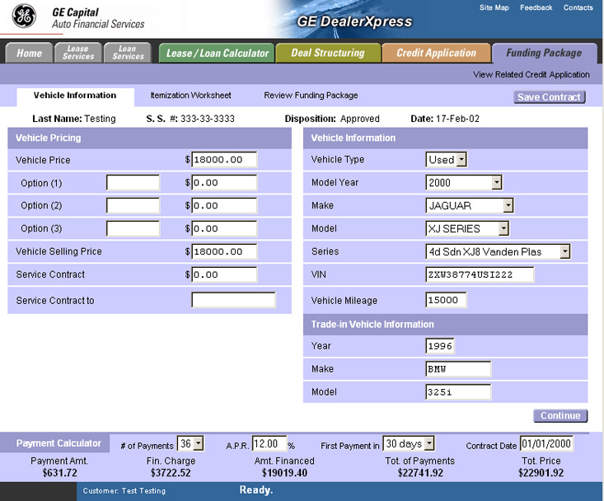Open the Model Year dropdown
The width and height of the screenshot is (604, 501).
(463, 183)
